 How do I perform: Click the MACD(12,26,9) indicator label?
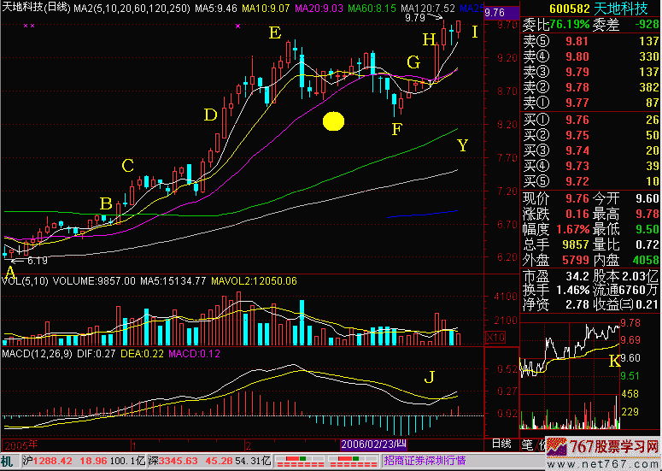35,352
